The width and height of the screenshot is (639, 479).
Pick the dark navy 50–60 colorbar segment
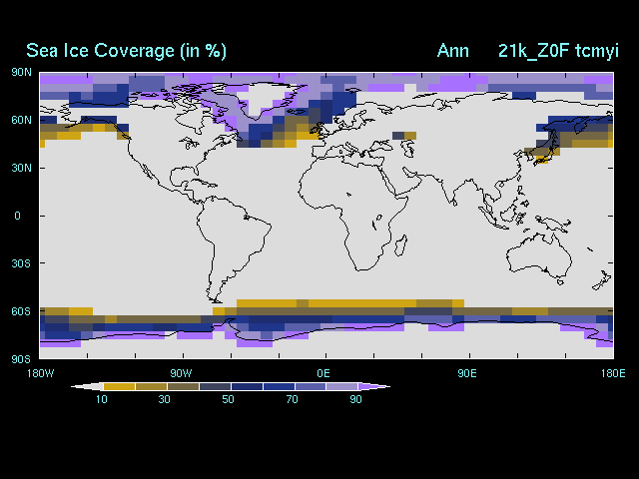247,386
